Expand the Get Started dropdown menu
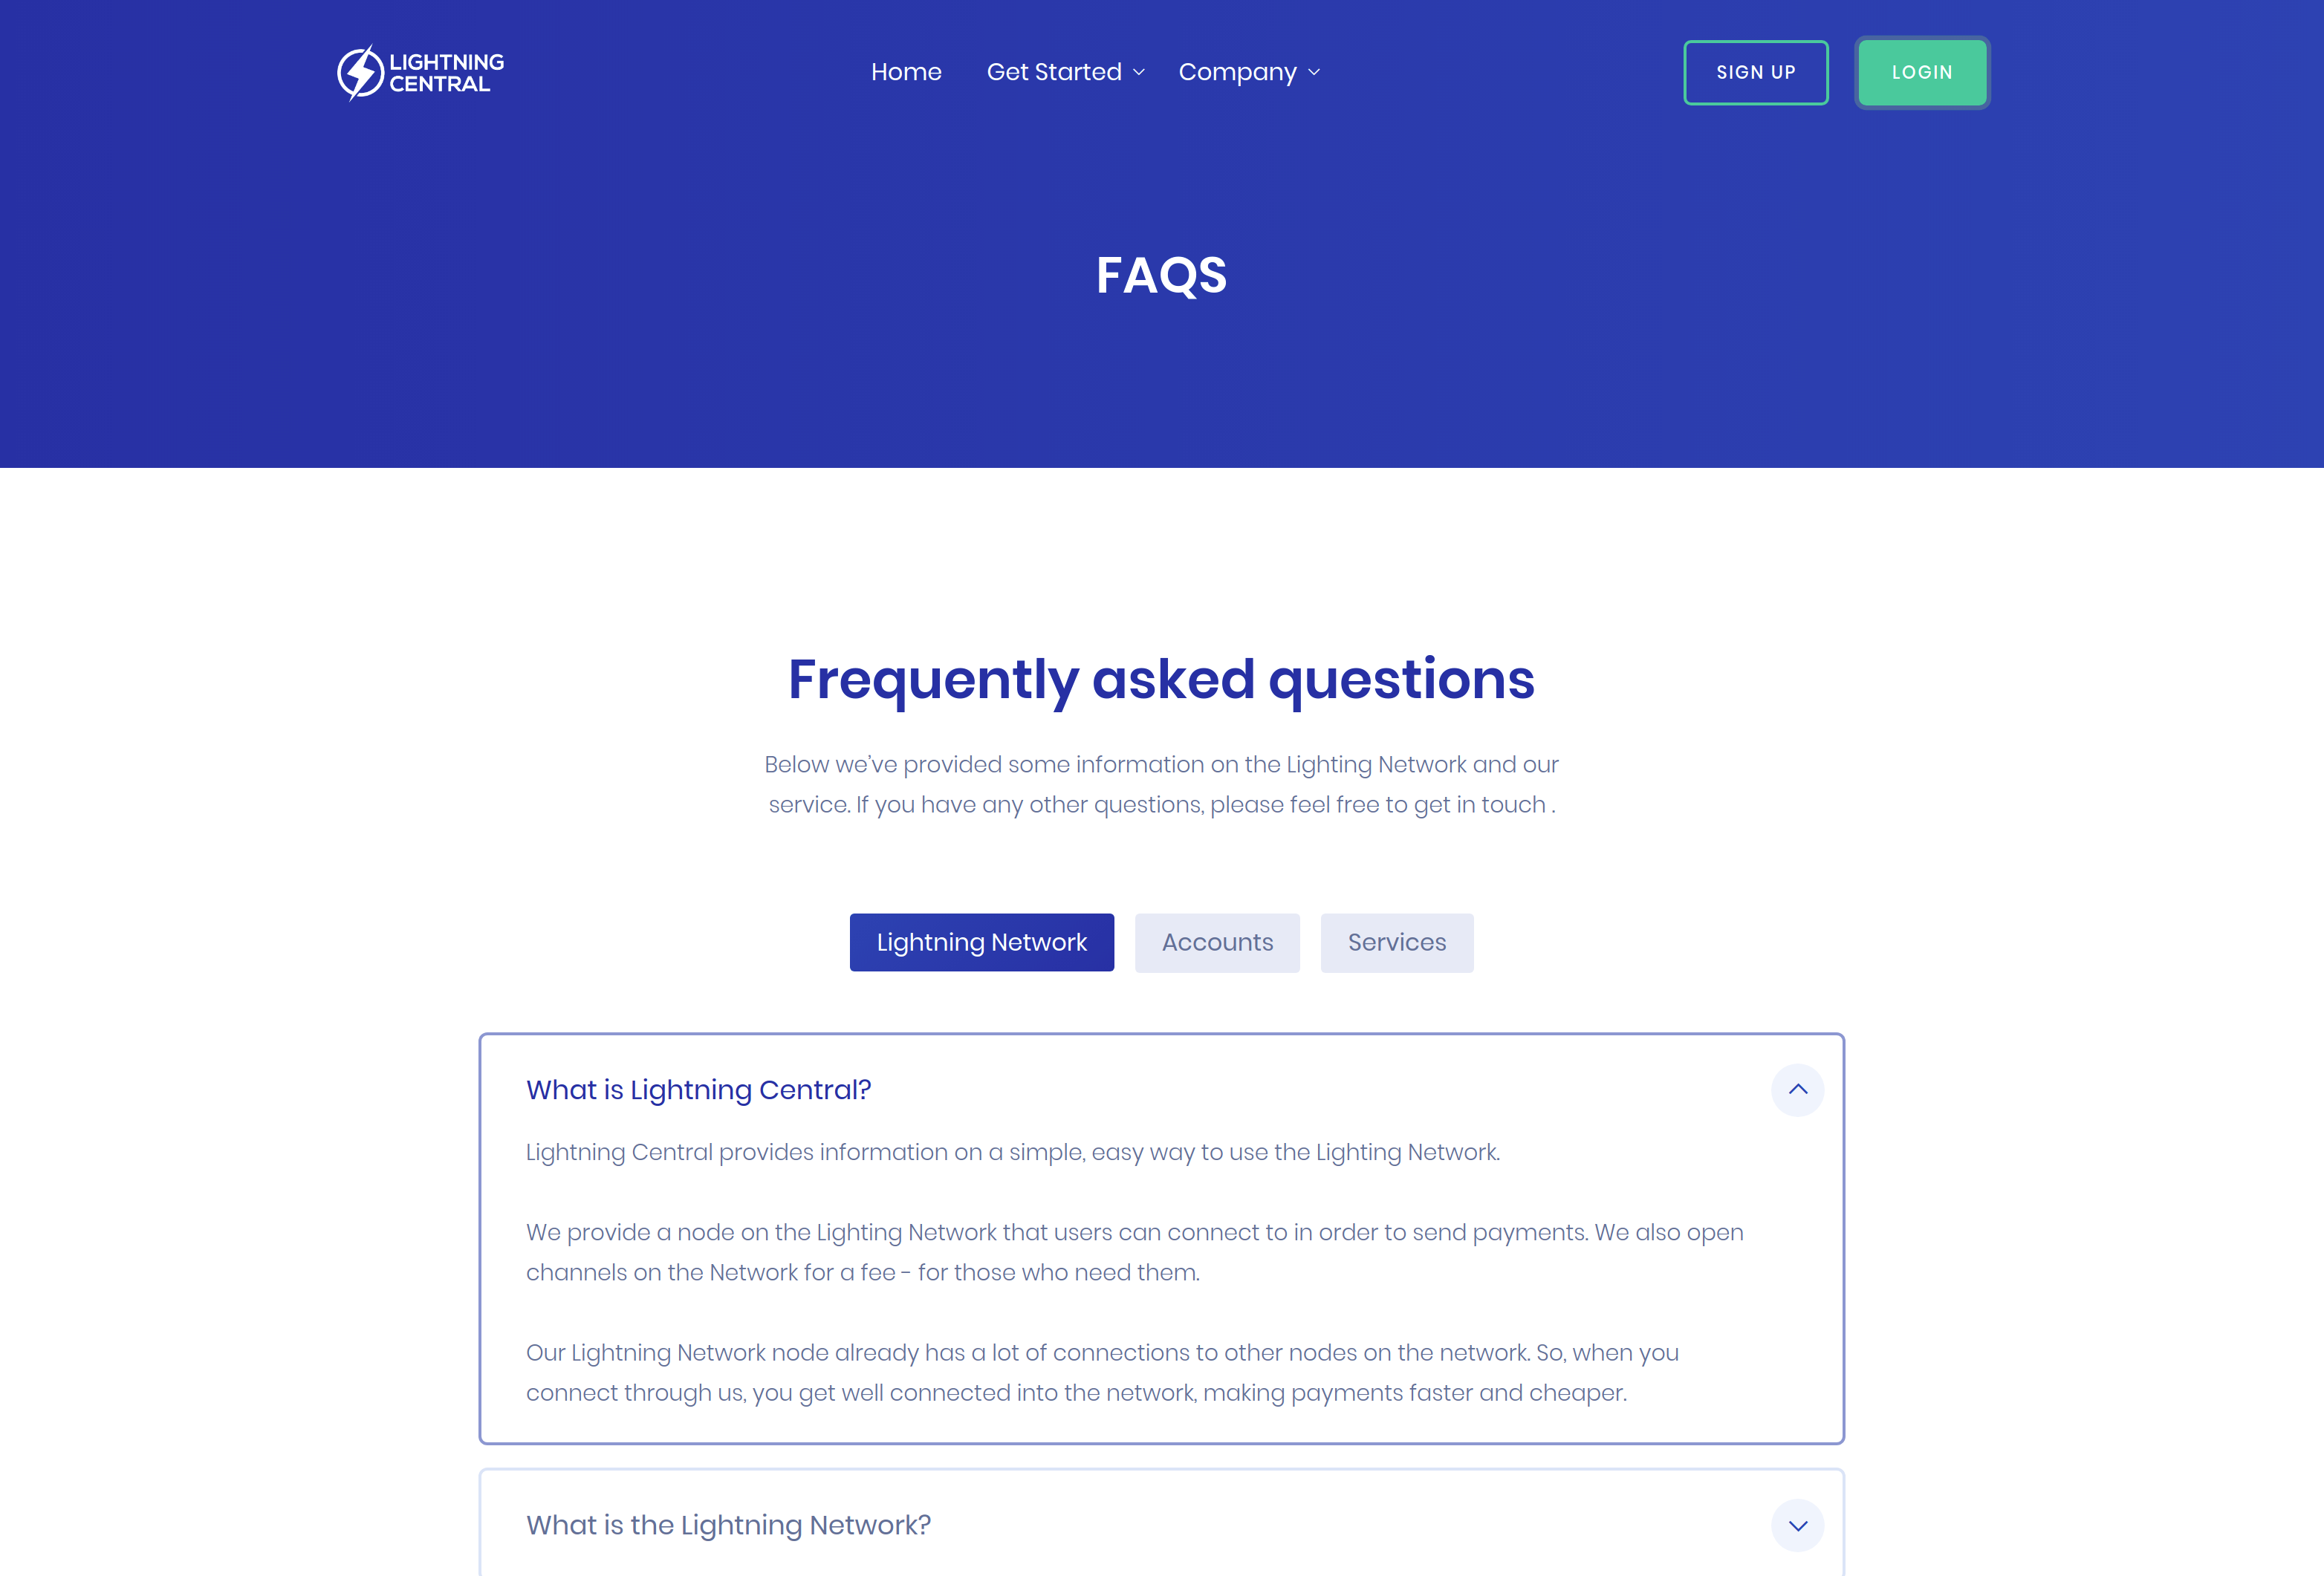 point(1061,72)
